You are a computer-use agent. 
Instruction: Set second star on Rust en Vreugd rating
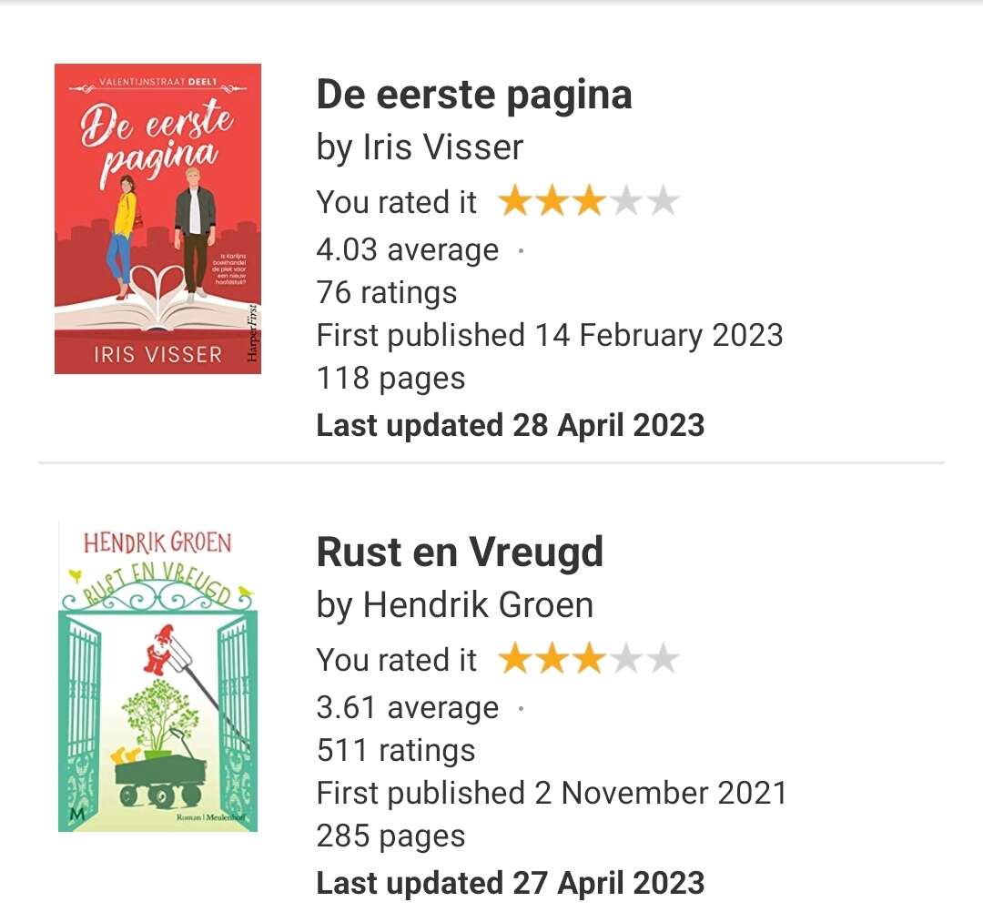[552, 659]
